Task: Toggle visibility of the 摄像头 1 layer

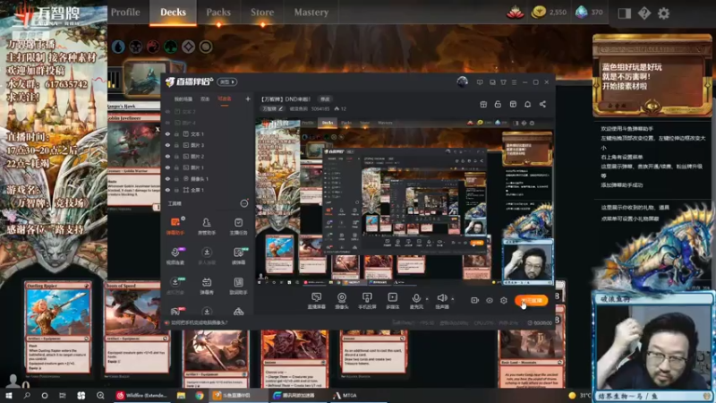Action: coord(167,178)
